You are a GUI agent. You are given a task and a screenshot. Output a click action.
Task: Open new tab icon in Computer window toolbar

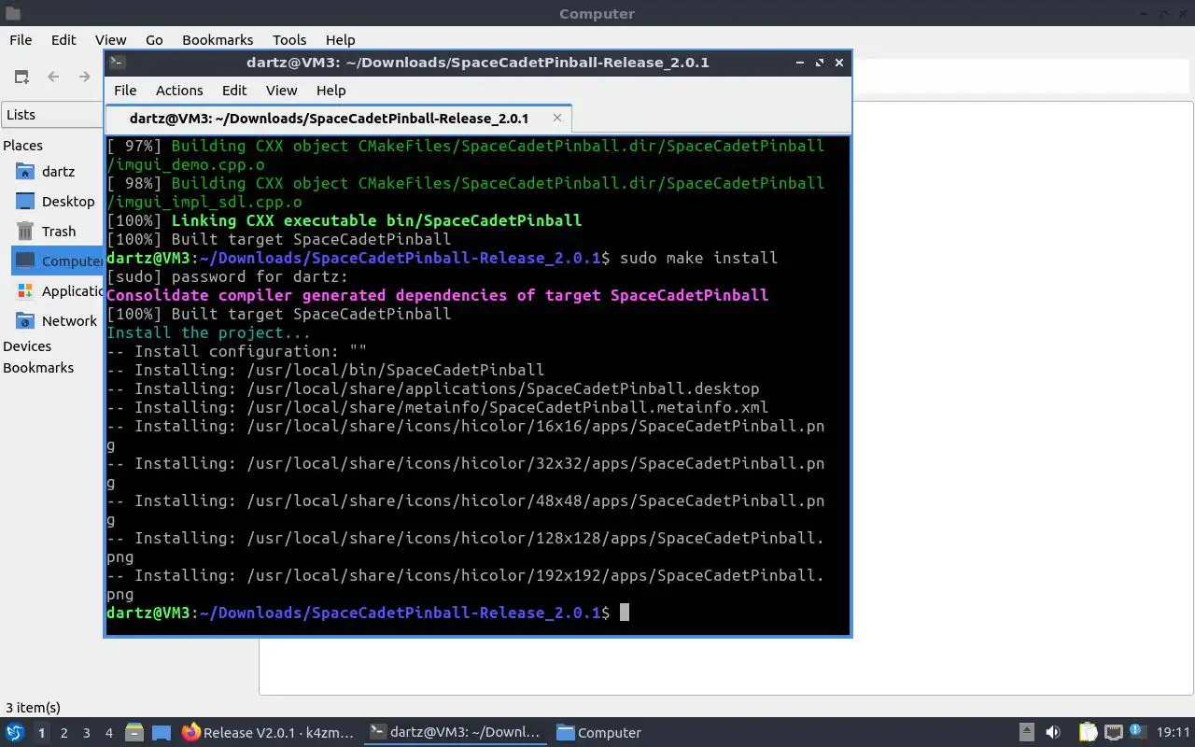coord(21,77)
